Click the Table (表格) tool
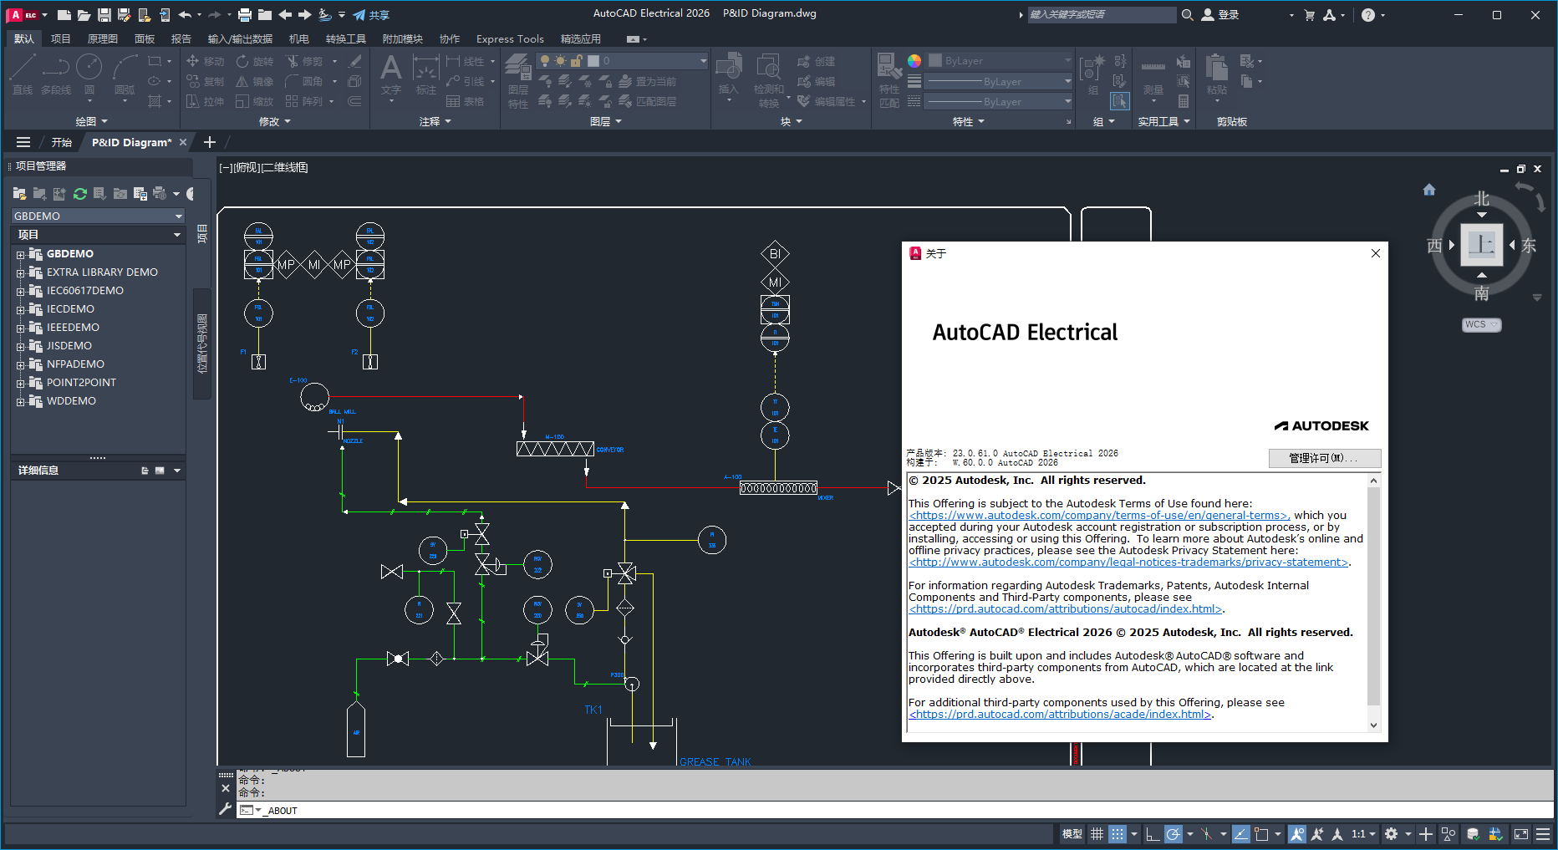Viewport: 1558px width, 850px height. [x=465, y=101]
